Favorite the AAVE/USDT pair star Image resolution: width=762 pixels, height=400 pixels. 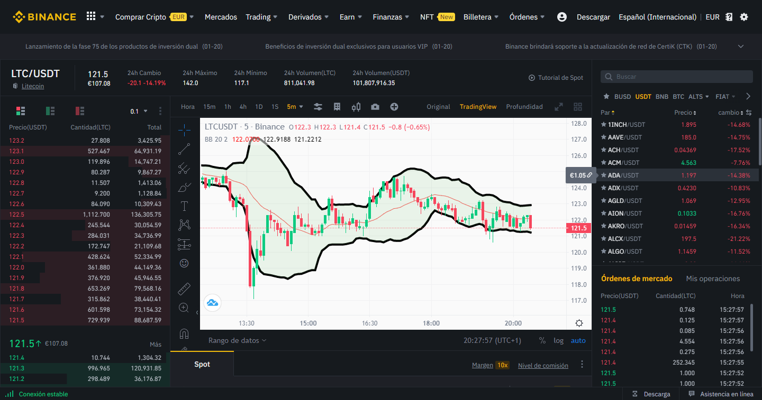point(603,137)
